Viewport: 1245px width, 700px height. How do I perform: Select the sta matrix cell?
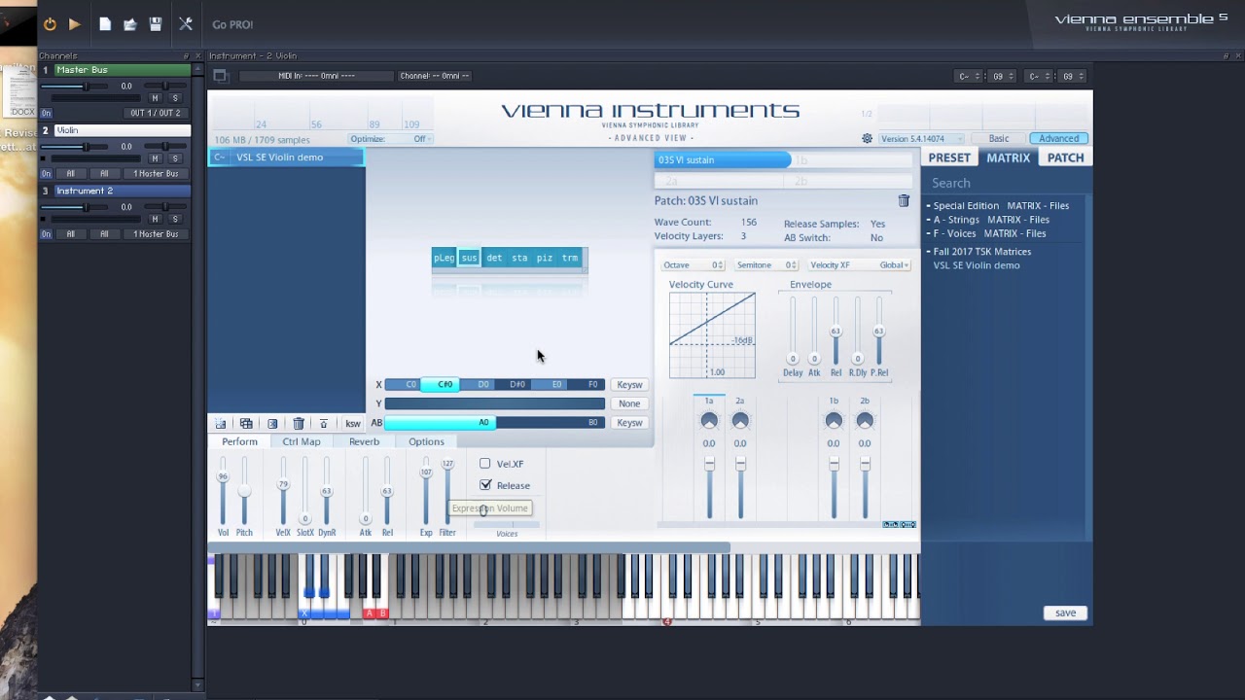[x=519, y=258]
